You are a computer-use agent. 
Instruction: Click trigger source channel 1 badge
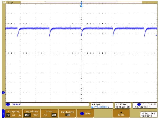[139, 104]
